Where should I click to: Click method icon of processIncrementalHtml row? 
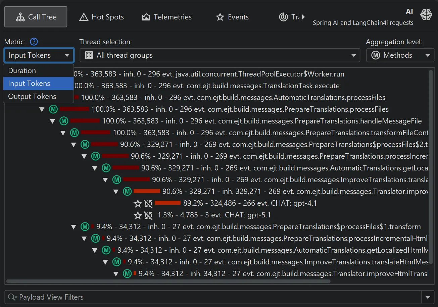96,238
